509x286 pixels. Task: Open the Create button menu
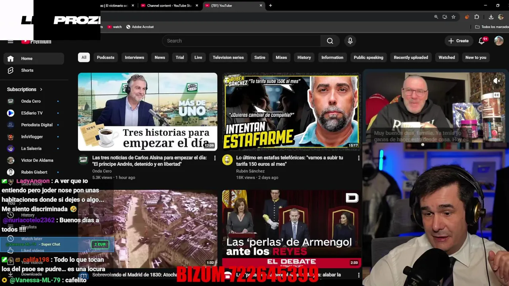coord(458,41)
